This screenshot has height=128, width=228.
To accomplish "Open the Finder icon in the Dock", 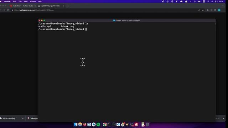I will [76, 124].
